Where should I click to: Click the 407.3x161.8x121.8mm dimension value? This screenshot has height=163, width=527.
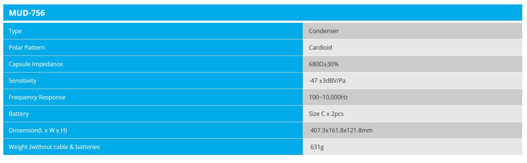click(x=342, y=131)
